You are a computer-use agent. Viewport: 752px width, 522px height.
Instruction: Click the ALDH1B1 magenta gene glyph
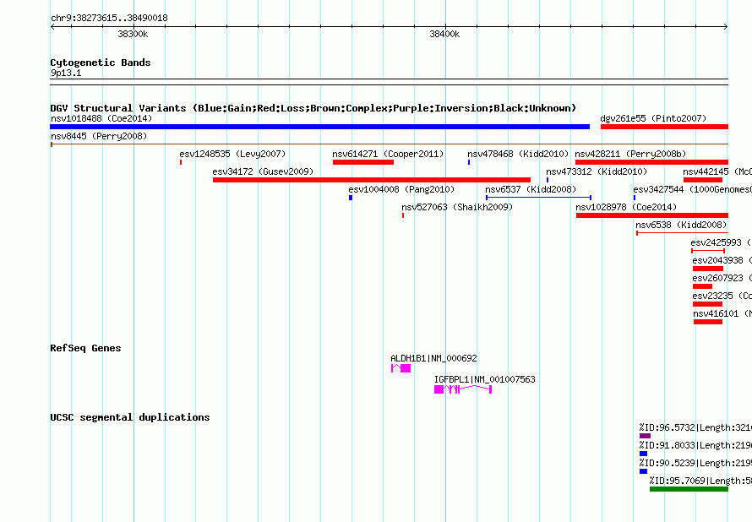coord(401,368)
